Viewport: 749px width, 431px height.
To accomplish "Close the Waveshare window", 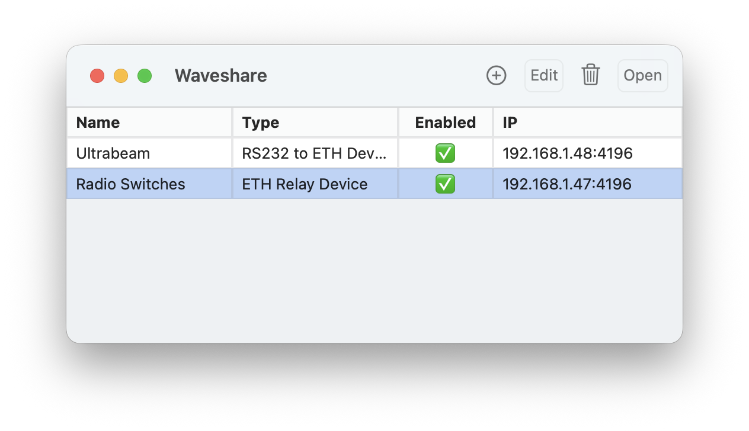I will point(97,76).
